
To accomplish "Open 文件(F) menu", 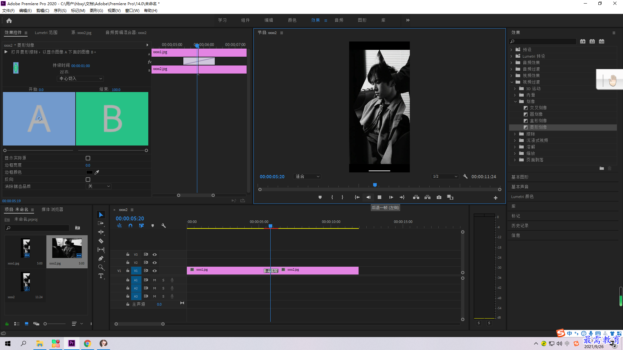I will (x=8, y=11).
